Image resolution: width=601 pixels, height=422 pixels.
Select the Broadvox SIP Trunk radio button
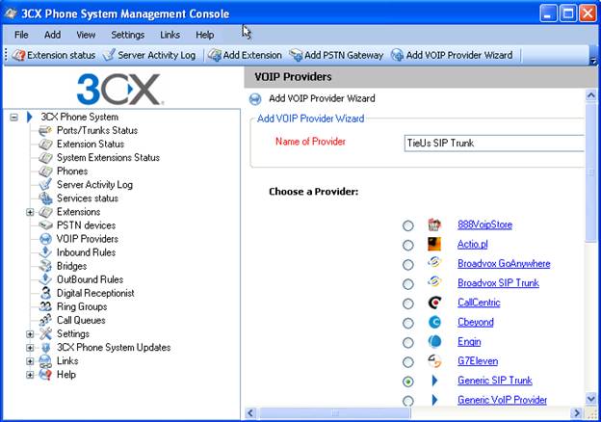[407, 284]
